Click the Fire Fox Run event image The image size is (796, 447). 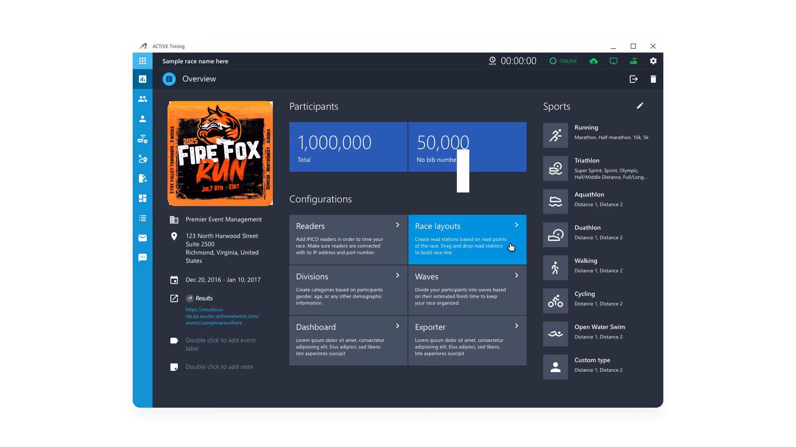pyautogui.click(x=220, y=154)
